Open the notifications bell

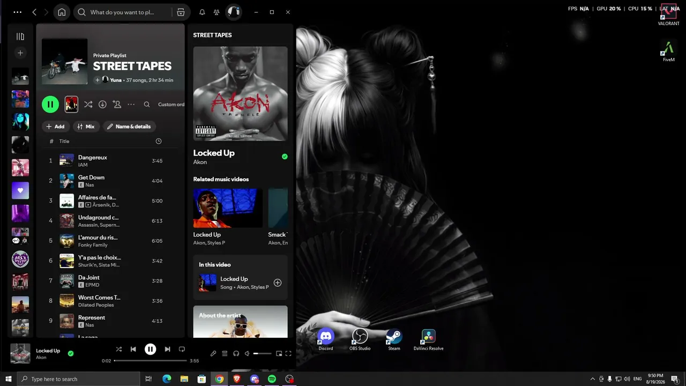[202, 12]
